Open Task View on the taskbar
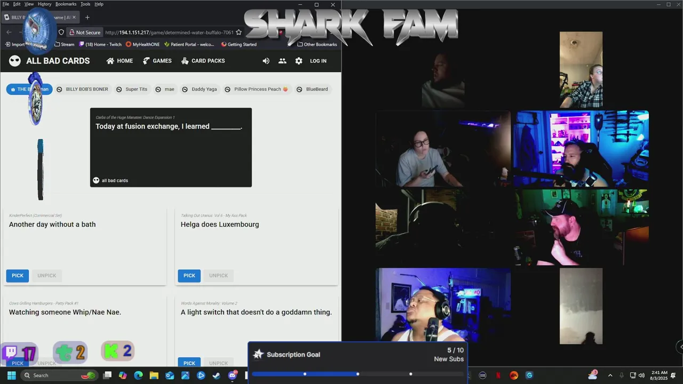This screenshot has width=683, height=384. [x=107, y=375]
